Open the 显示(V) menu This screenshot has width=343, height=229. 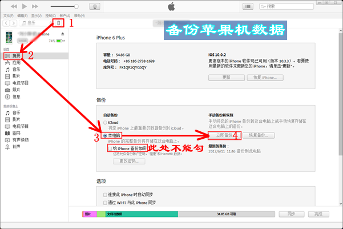(37, 16)
